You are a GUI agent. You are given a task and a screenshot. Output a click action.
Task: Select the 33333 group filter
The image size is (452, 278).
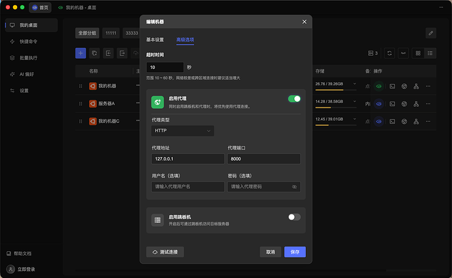[132, 33]
